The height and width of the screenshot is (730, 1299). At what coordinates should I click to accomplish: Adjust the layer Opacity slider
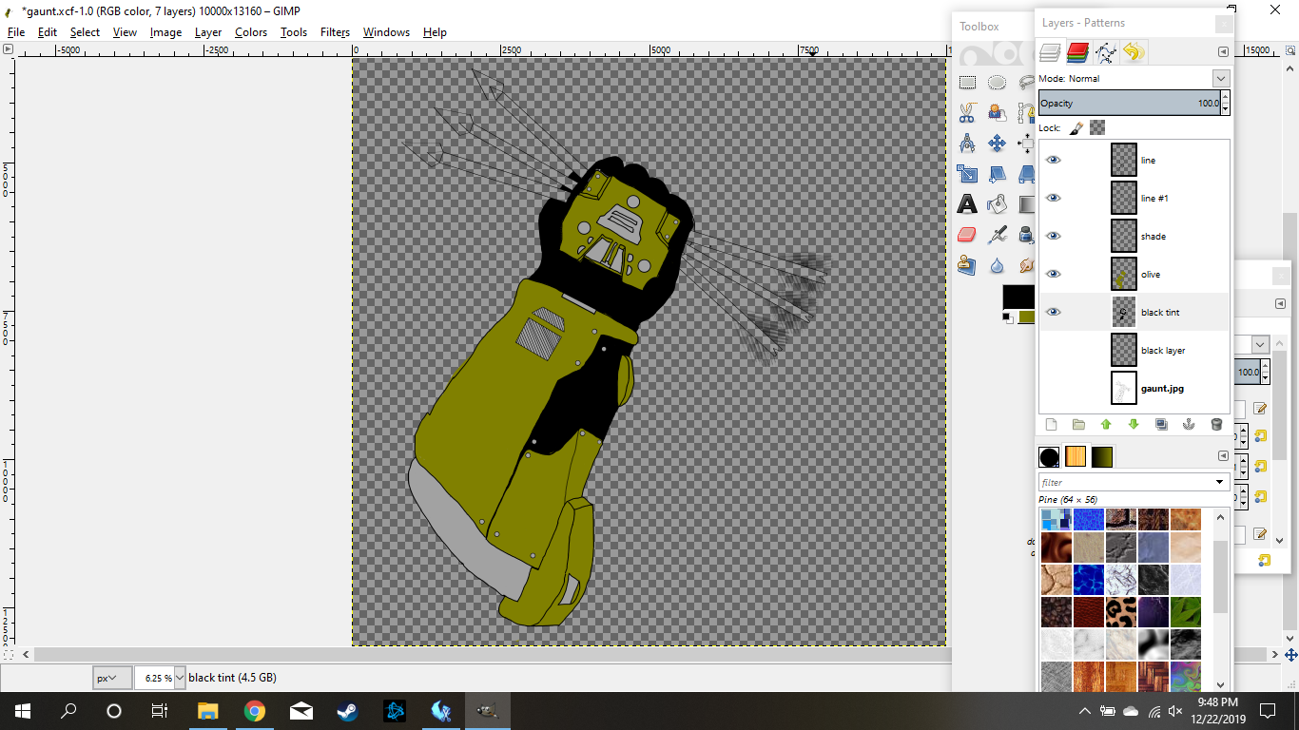pos(1130,103)
